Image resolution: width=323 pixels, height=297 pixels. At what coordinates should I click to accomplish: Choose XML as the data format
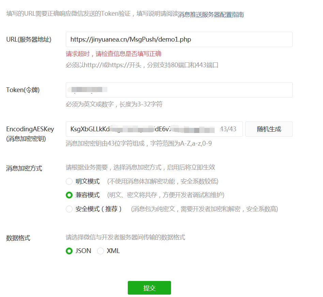point(101,251)
